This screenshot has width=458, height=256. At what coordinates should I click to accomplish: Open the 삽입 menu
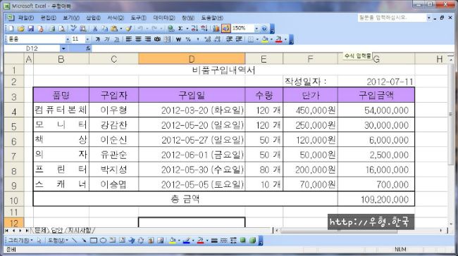click(93, 18)
